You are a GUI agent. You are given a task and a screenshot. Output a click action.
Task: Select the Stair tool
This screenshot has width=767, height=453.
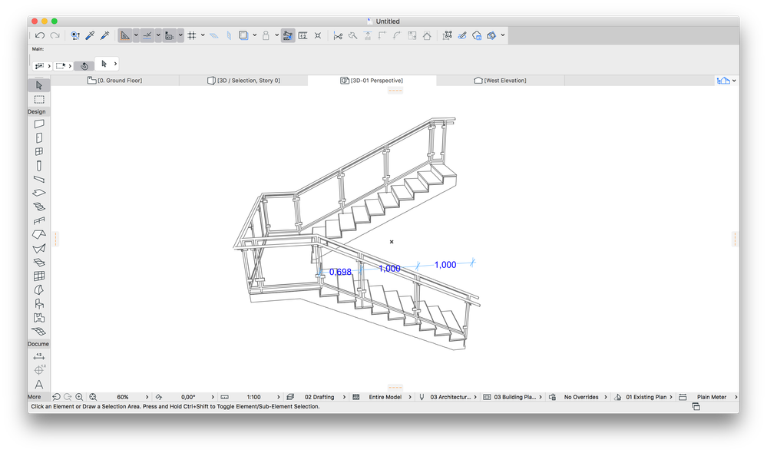point(39,207)
